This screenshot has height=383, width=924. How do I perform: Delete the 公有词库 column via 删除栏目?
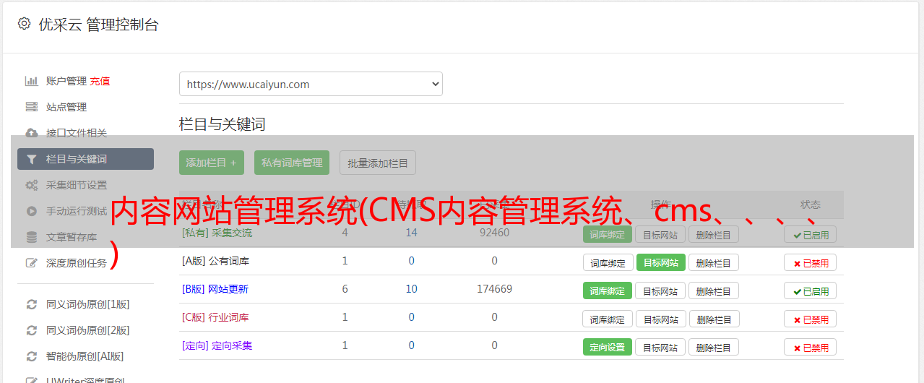click(x=714, y=262)
